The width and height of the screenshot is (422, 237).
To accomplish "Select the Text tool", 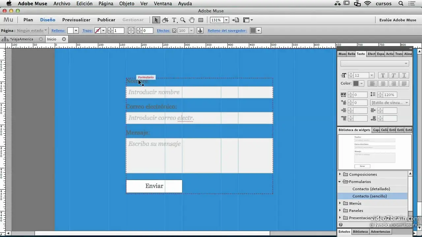I will pyautogui.click(x=174, y=20).
